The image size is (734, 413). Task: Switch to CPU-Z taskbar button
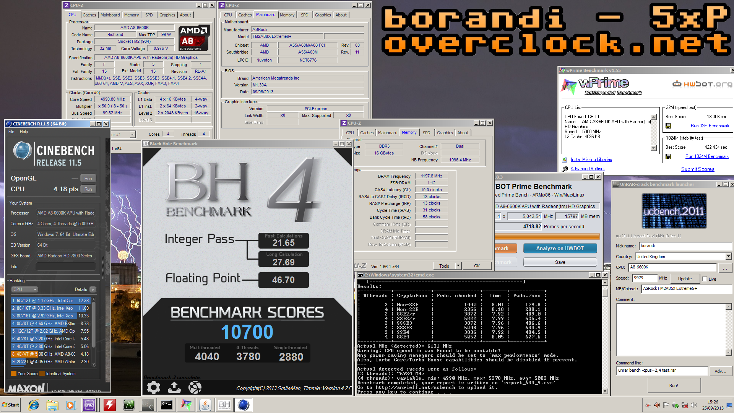pyautogui.click(x=89, y=405)
